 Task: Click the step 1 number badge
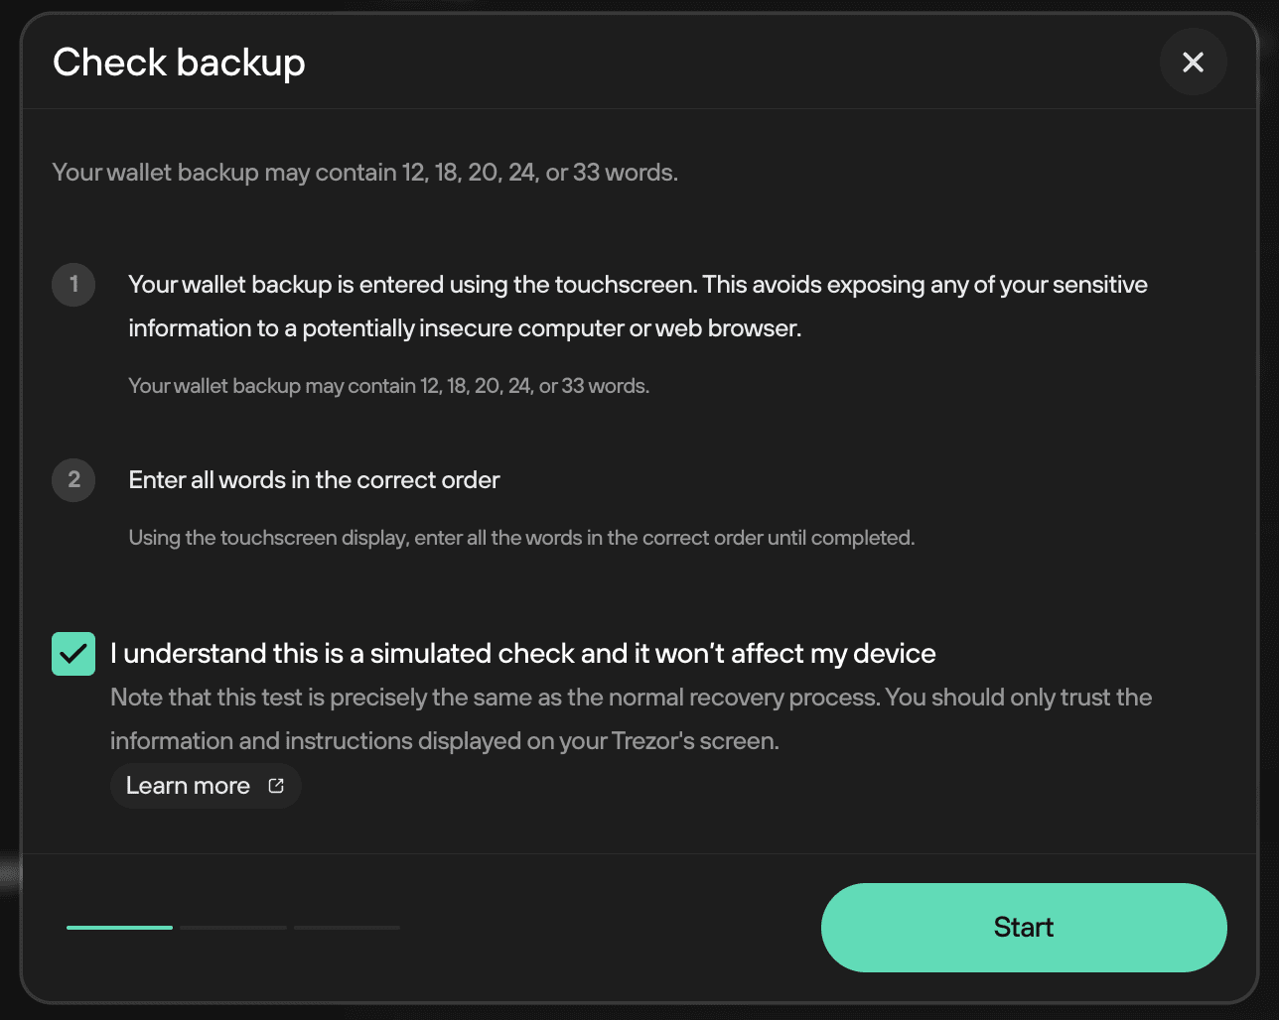coord(73,285)
